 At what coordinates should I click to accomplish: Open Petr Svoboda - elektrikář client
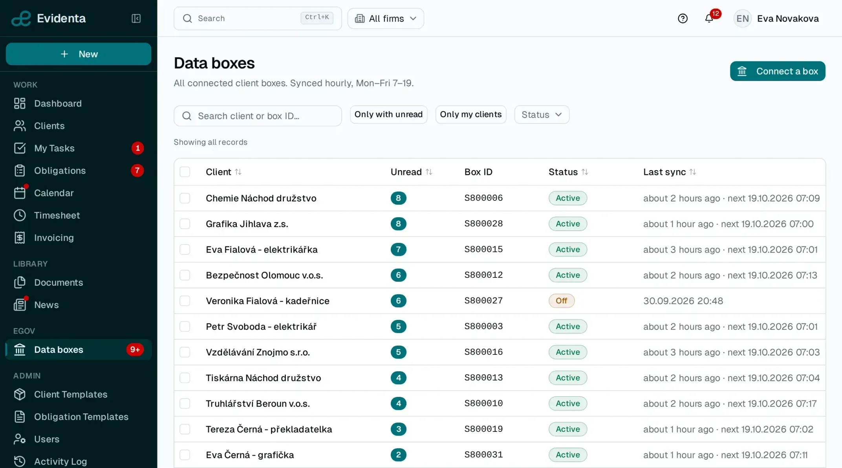(x=261, y=327)
